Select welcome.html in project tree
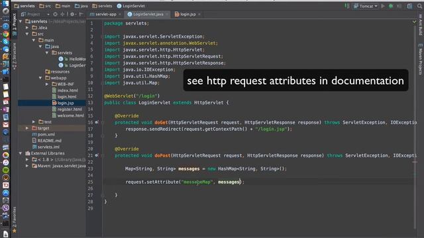 [x=68, y=116]
